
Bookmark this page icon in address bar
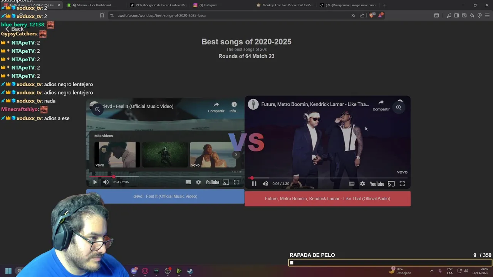pyautogui.click(x=102, y=15)
